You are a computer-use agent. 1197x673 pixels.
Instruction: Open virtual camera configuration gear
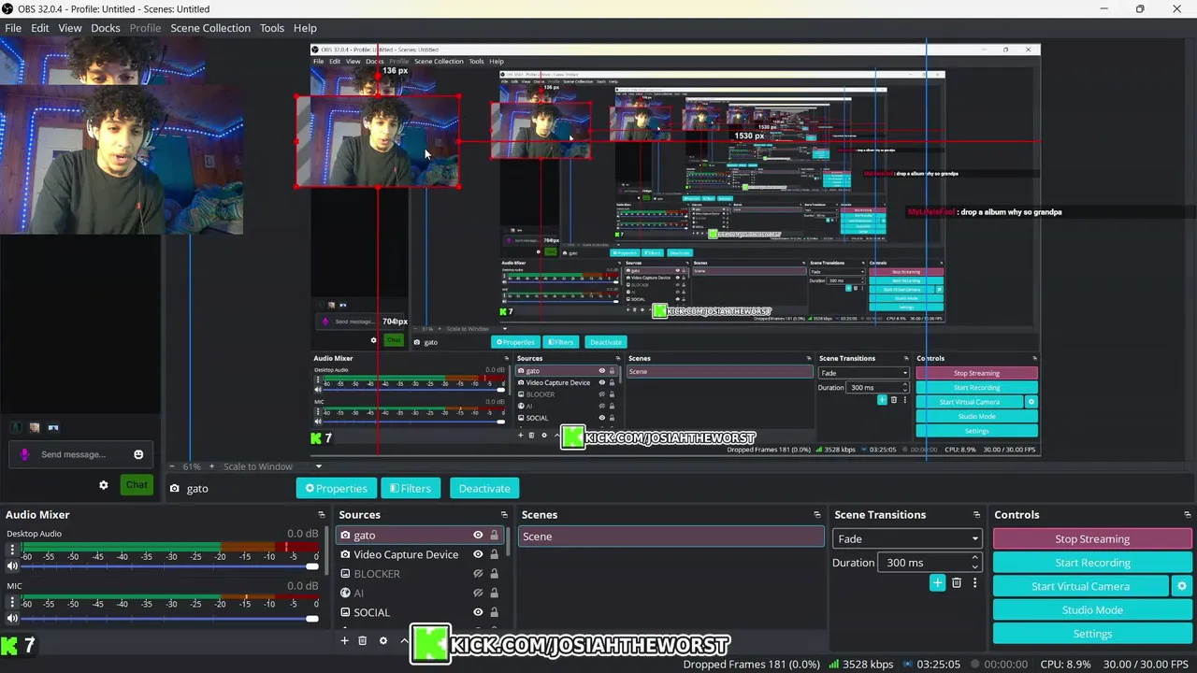coord(1182,586)
